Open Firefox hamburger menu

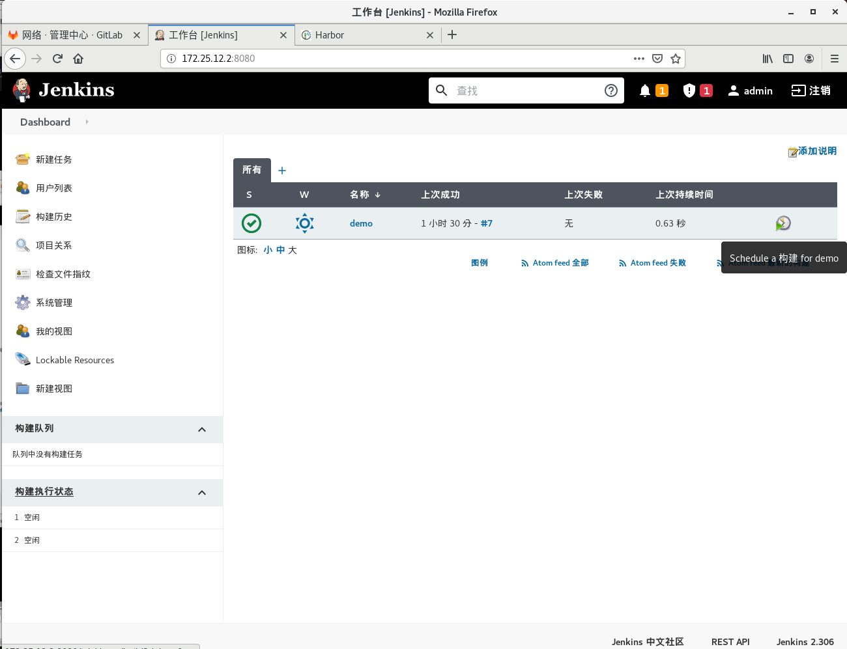pyautogui.click(x=835, y=59)
